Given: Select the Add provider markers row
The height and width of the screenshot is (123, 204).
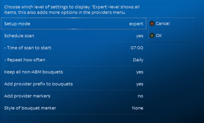Looking at the screenshot, I should point(74,96).
